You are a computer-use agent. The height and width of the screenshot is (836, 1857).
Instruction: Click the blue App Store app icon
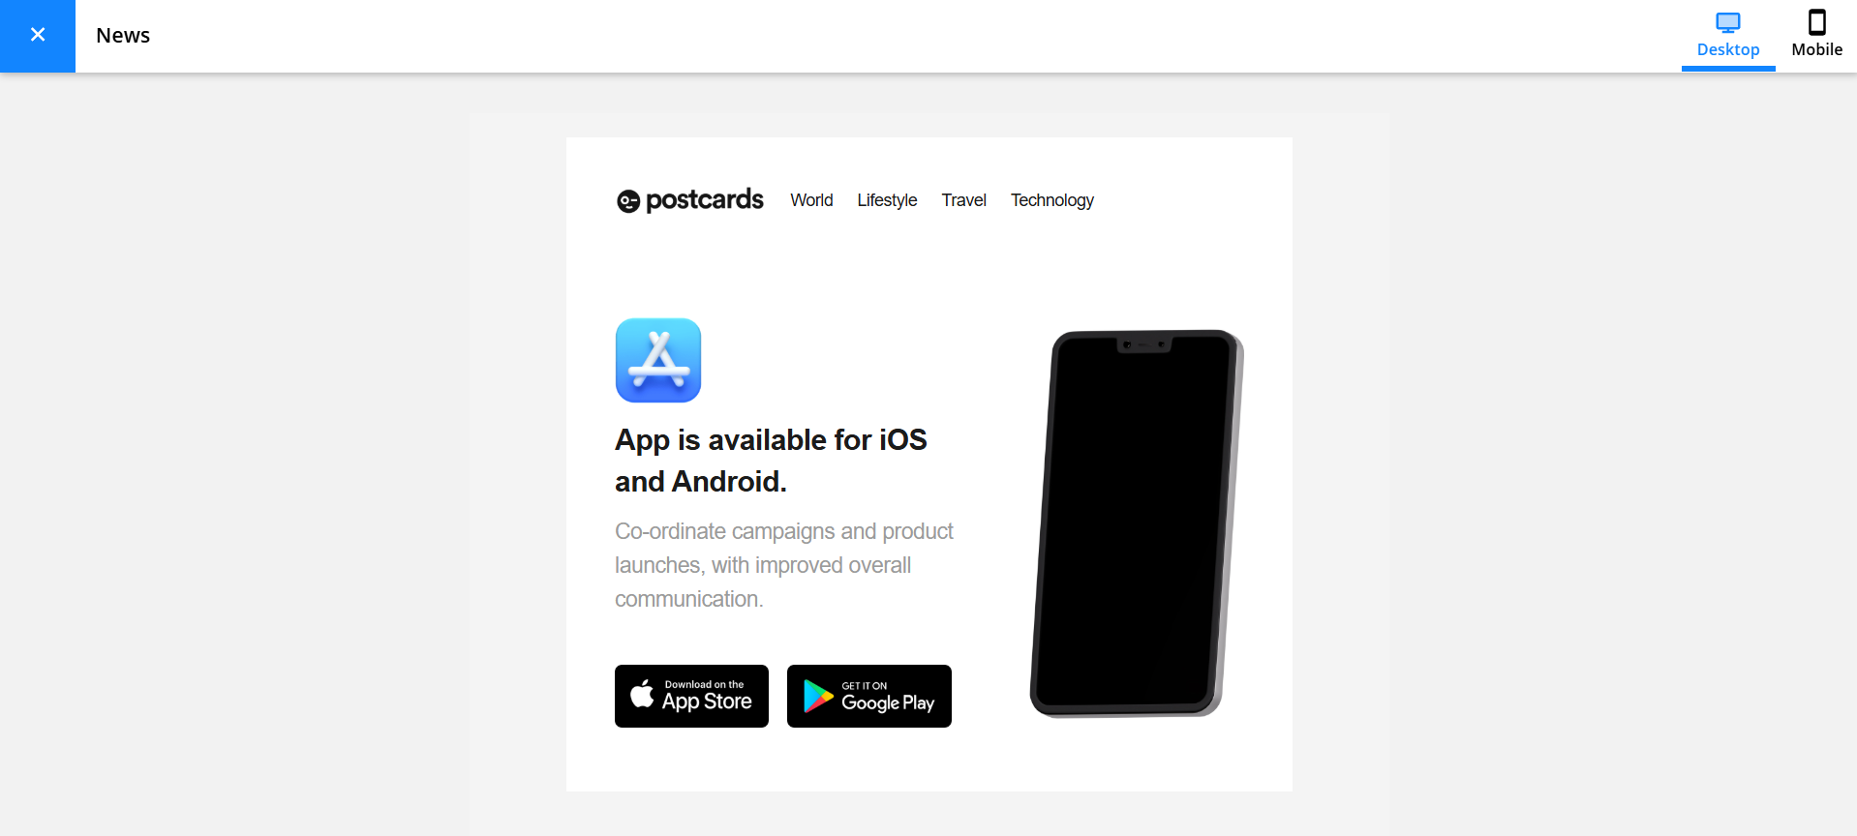pyautogui.click(x=658, y=360)
